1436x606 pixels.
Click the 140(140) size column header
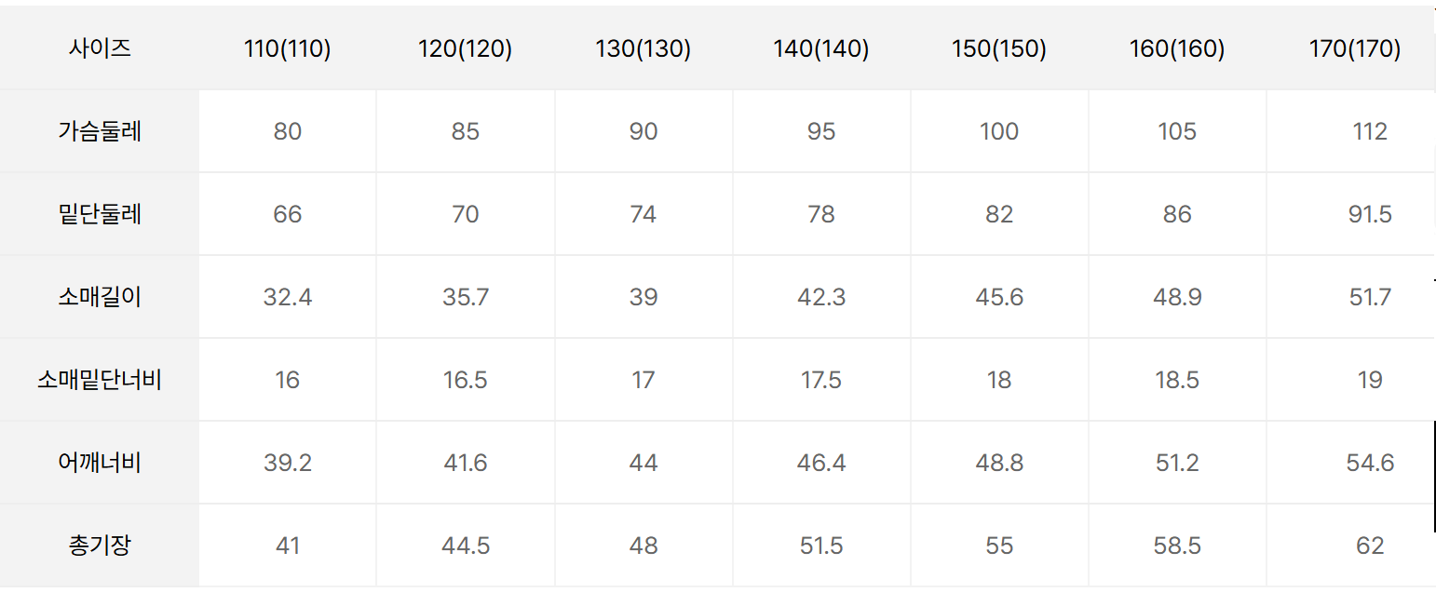(821, 49)
